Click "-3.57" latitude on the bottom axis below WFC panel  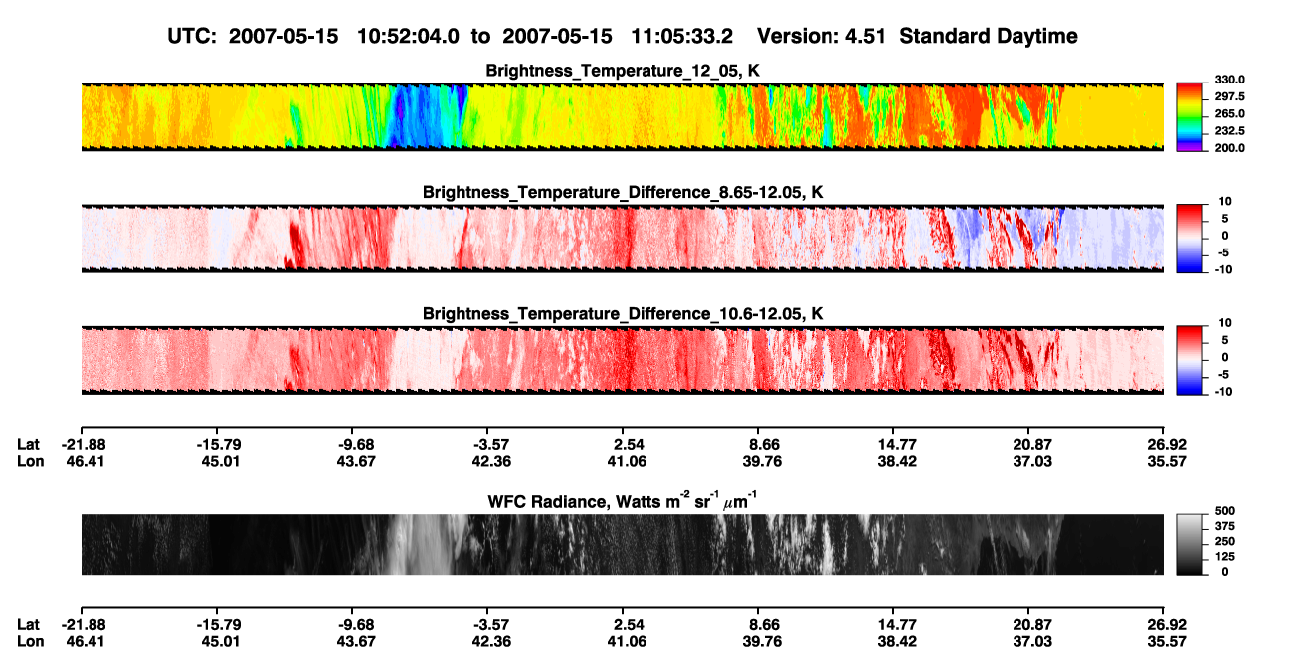(x=487, y=624)
